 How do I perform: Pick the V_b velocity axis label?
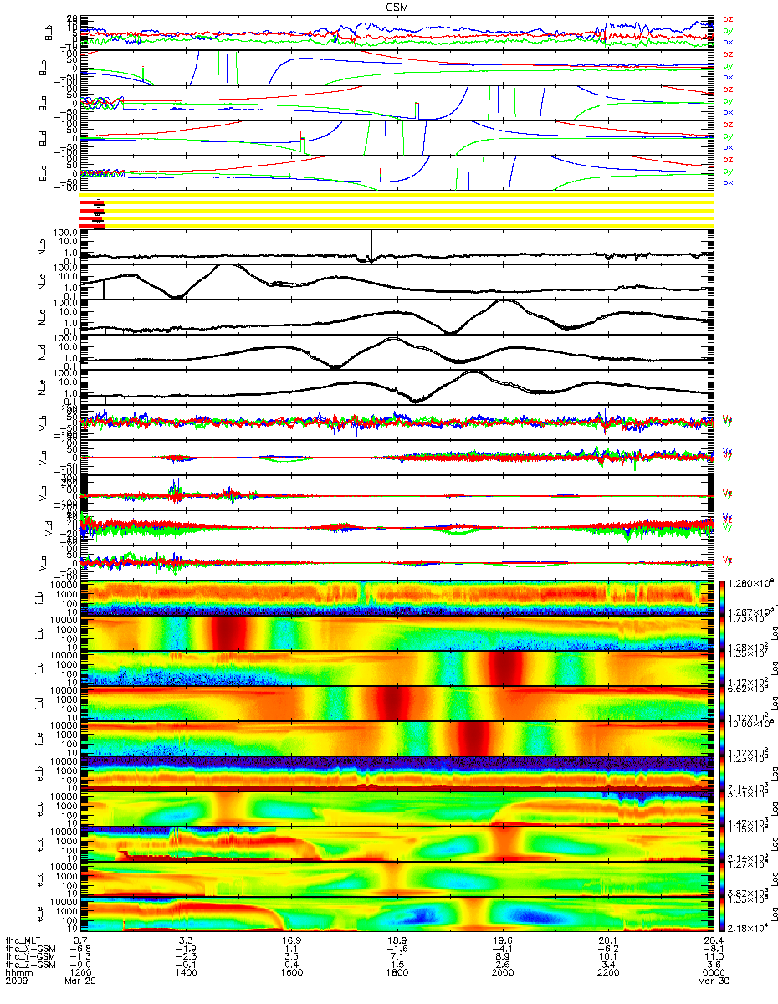click(42, 422)
